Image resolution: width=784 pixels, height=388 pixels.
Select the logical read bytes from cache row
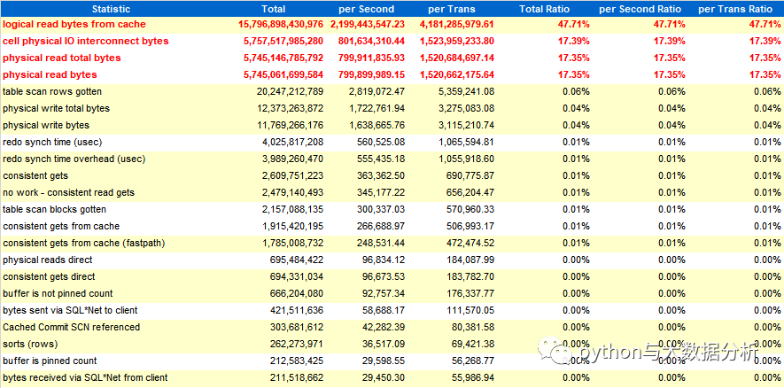point(74,25)
